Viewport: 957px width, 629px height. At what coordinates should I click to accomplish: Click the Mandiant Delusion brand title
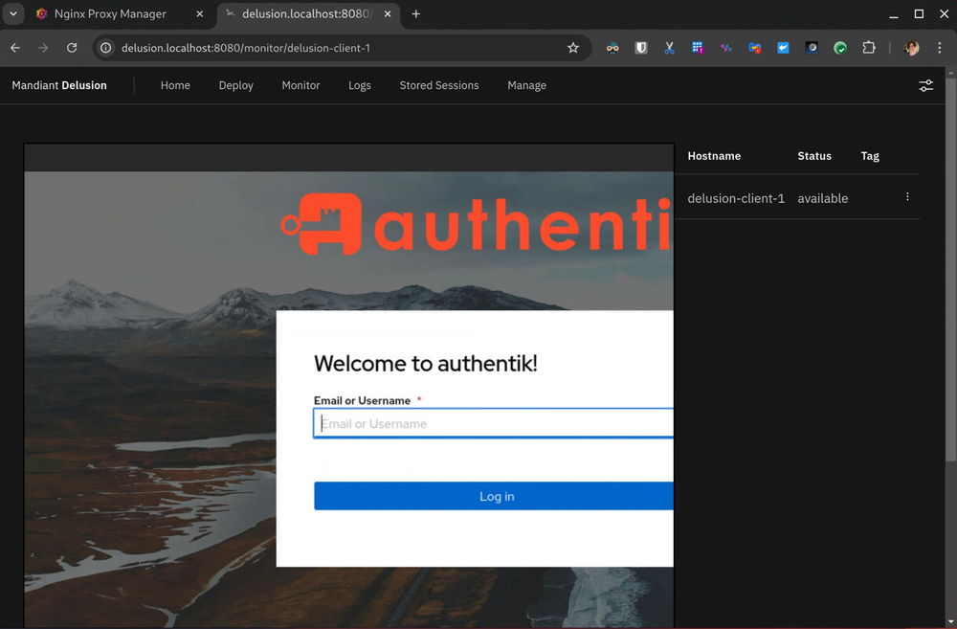[x=59, y=85]
